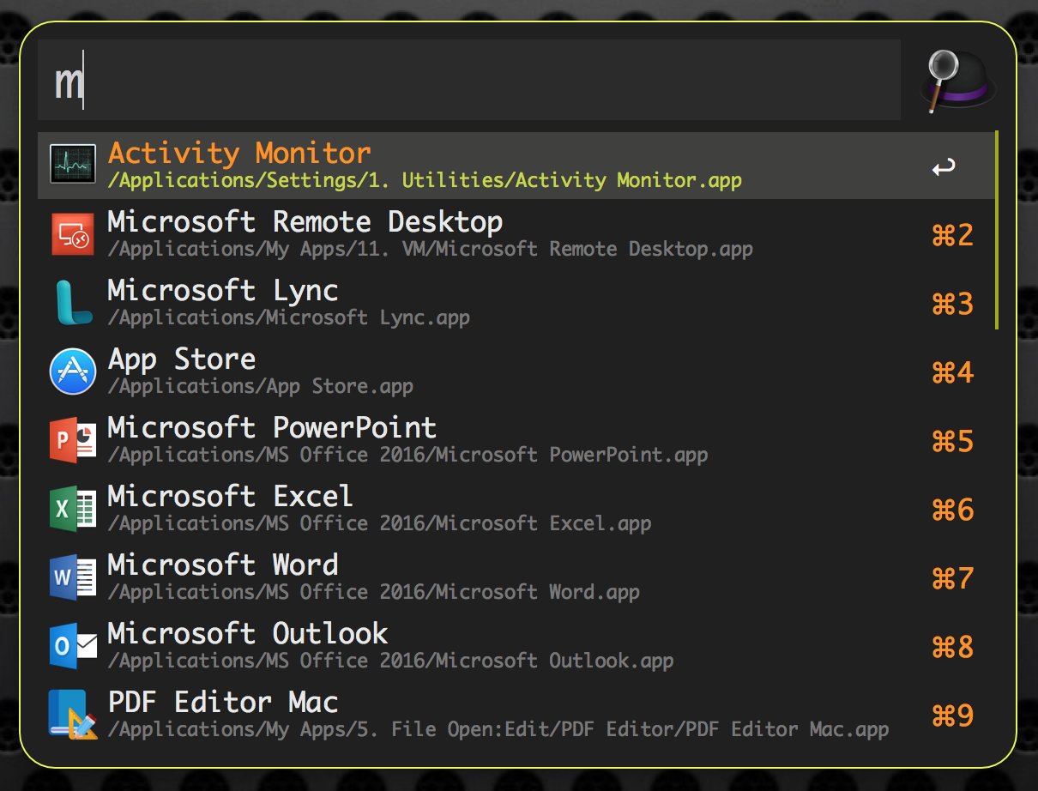The width and height of the screenshot is (1038, 791).
Task: Choose the Microsoft PowerPoint icon
Action: pos(73,440)
